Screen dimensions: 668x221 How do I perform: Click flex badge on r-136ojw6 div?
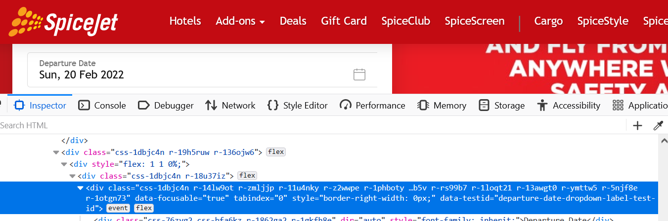click(276, 152)
